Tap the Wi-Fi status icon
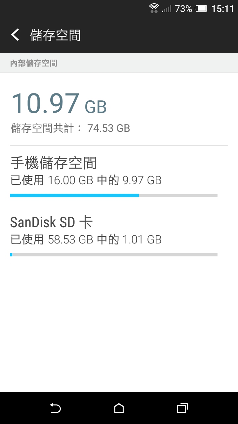The image size is (238, 424). click(x=154, y=9)
